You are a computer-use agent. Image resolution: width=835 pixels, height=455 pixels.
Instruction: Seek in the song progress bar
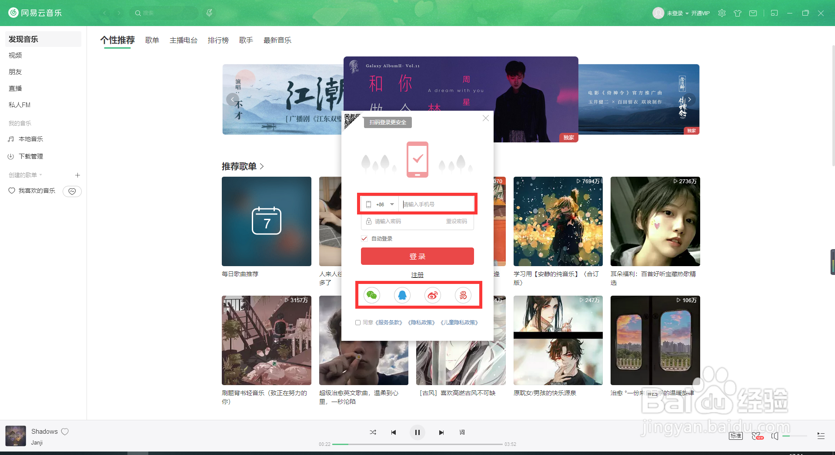[x=417, y=444]
